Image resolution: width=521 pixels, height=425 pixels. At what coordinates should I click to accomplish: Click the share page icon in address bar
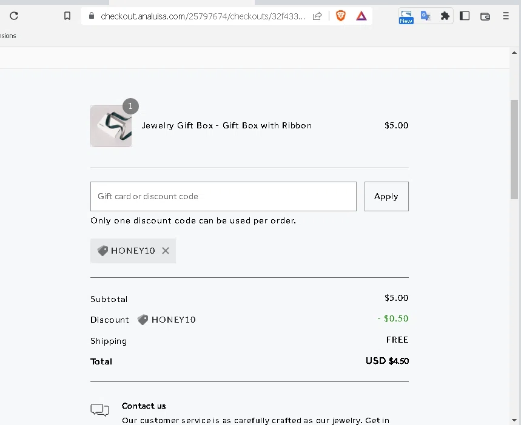(317, 16)
